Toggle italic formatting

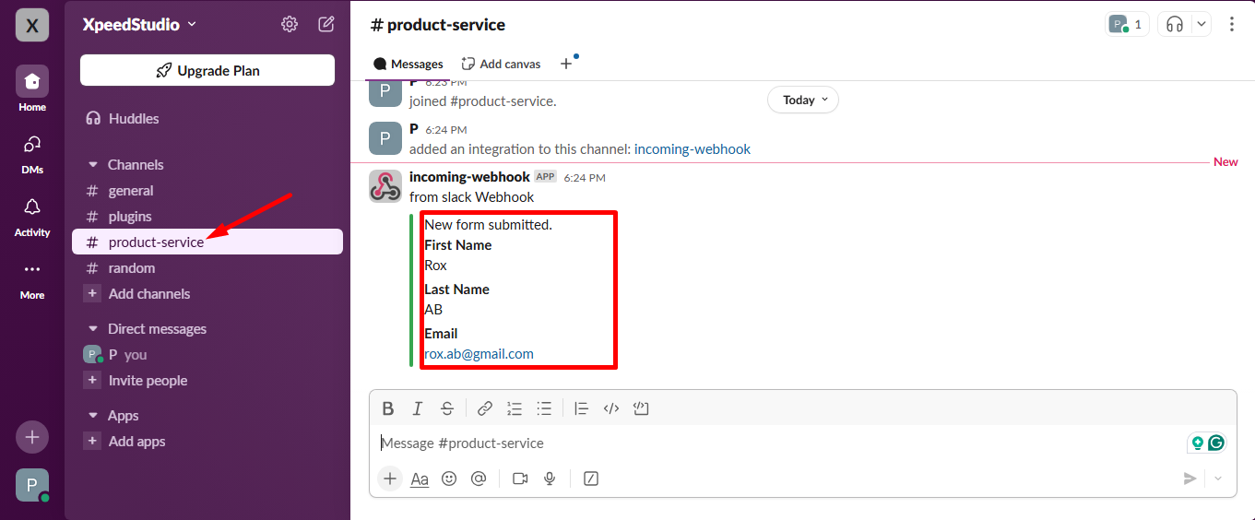pos(418,408)
